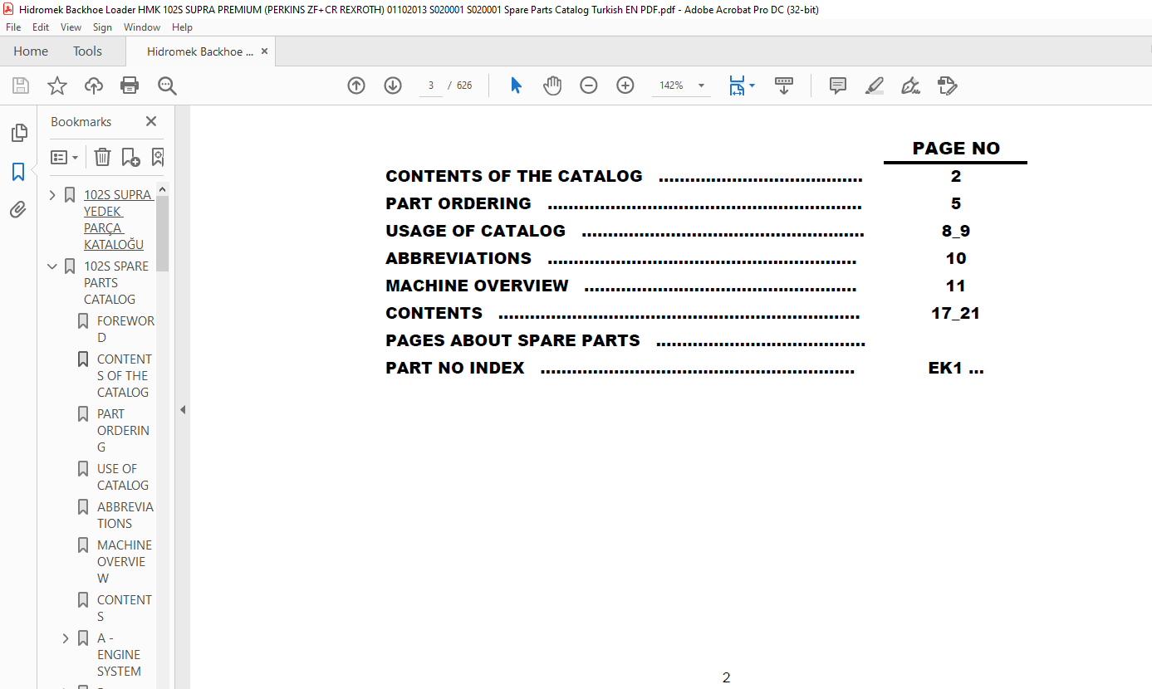Add a new bookmark icon

tap(130, 157)
